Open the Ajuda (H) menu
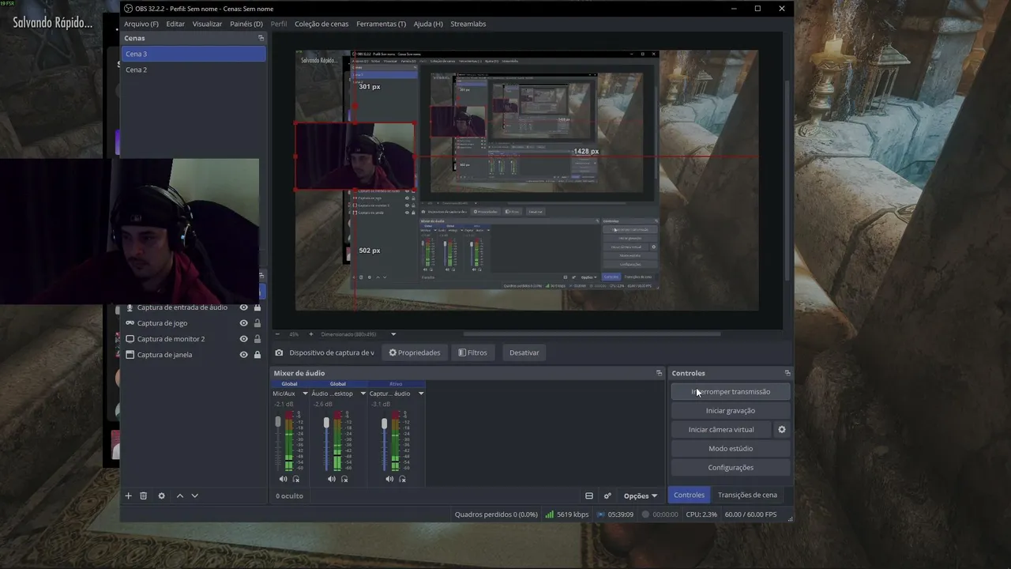This screenshot has width=1011, height=569. 428,24
